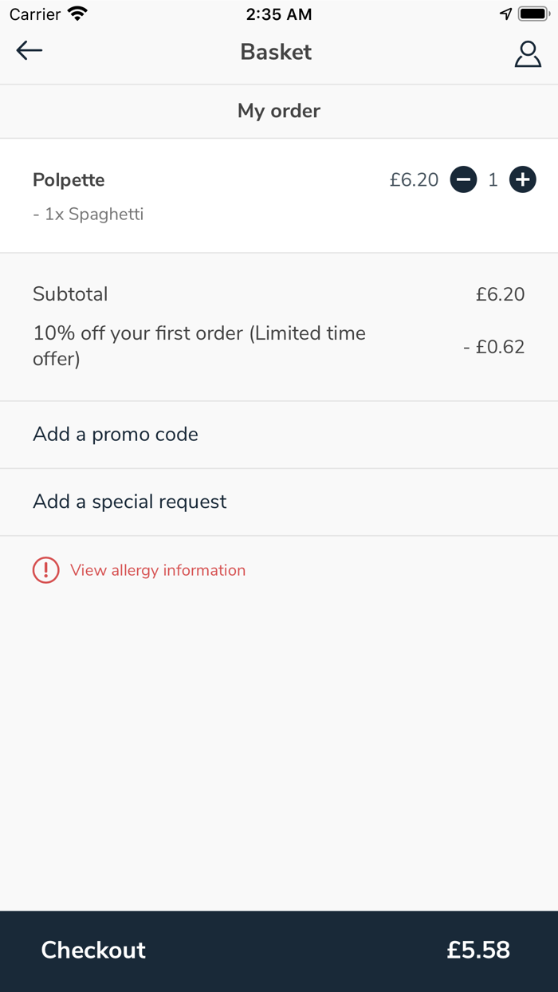Tap the Basket page title
Image resolution: width=558 pixels, height=992 pixels.
(276, 52)
